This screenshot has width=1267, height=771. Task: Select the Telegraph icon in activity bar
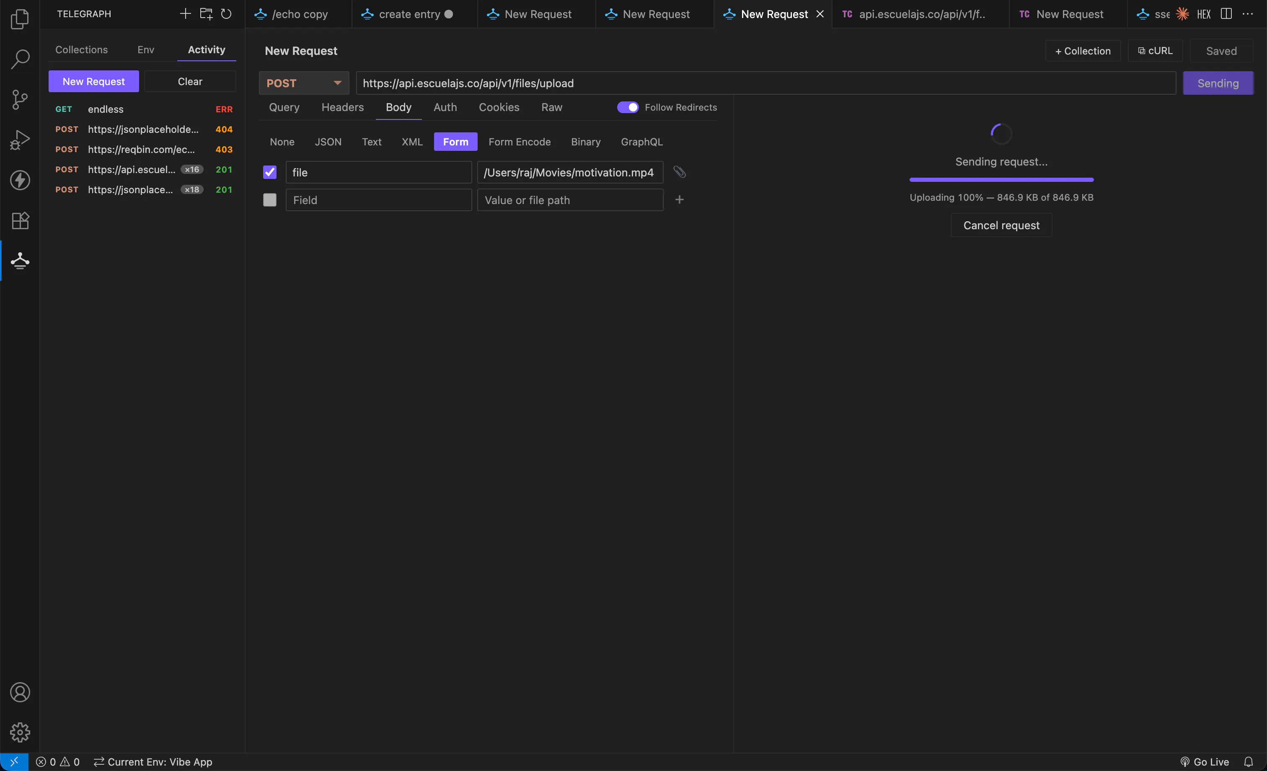tap(20, 261)
